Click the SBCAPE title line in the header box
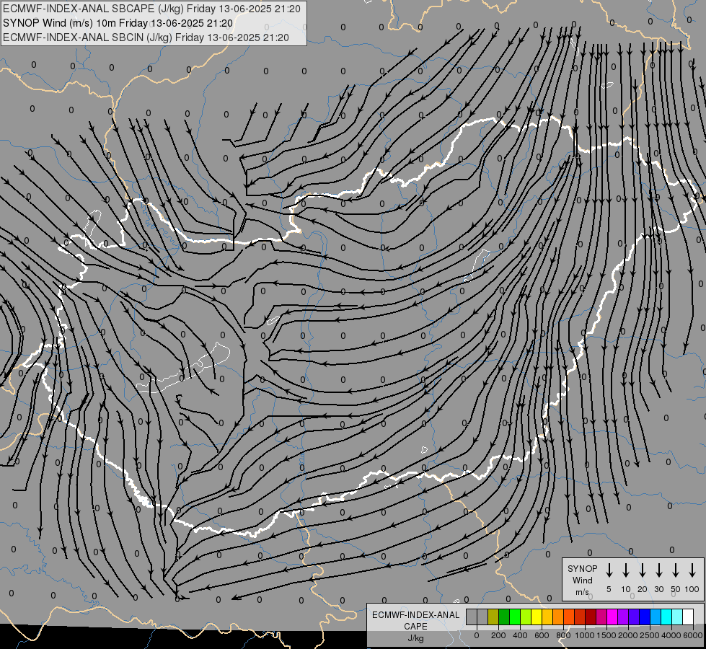 point(151,9)
